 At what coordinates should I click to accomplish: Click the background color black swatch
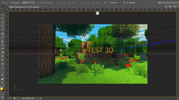(3, 90)
